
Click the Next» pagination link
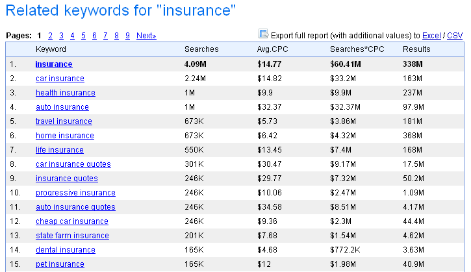[146, 35]
